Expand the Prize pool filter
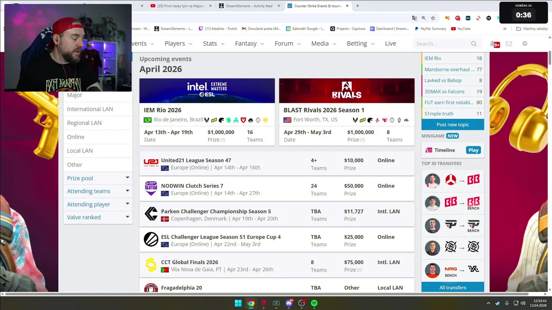552x310 pixels. coord(98,178)
